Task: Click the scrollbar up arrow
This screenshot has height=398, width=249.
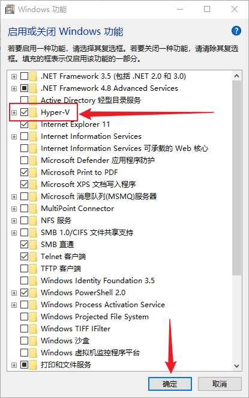Action: pyautogui.click(x=236, y=76)
